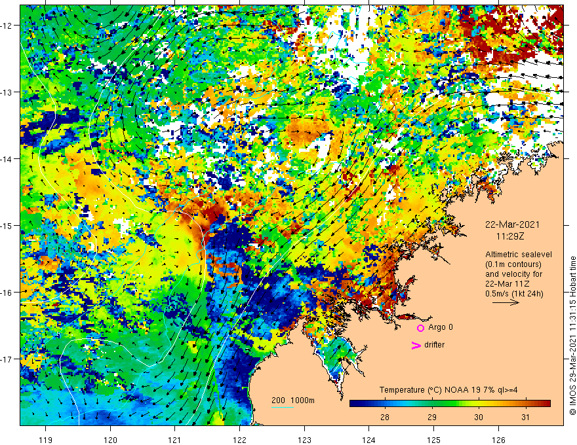This screenshot has width=577, height=445.
Task: Click the 0.5m/s velocity scale arrow
Action: pos(506,302)
